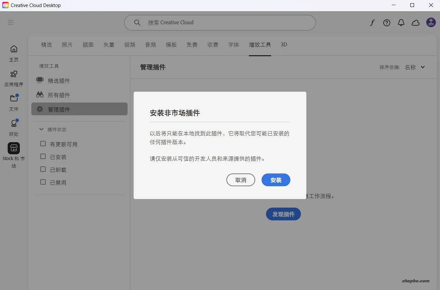Click the 管理插件 page heading
Viewport: 440px width, 290px height.
pos(153,67)
